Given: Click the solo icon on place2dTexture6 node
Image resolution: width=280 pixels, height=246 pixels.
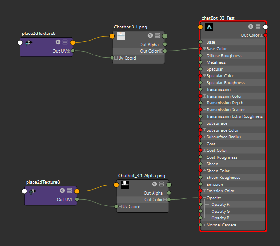Looking at the screenshot, I should click(58, 42).
